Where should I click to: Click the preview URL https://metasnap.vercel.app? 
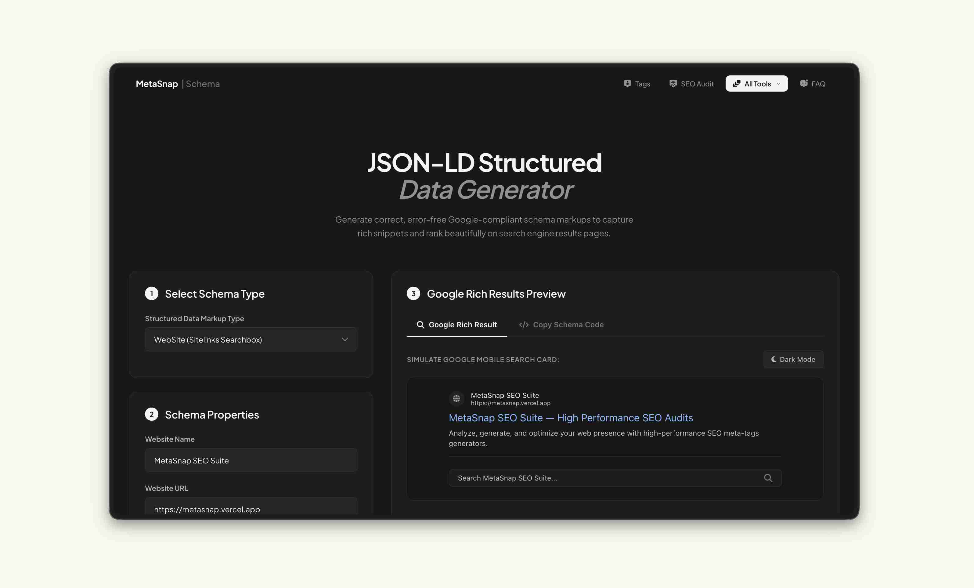click(x=510, y=403)
